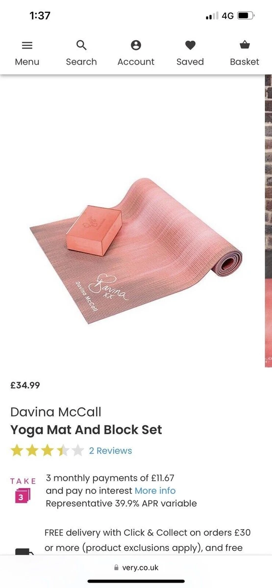Tap the padlock icon beside very.co.uk
272x588 pixels.
pos(116,568)
